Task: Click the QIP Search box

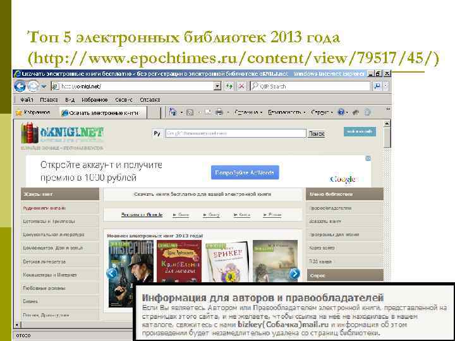Action: pyautogui.click(x=310, y=86)
